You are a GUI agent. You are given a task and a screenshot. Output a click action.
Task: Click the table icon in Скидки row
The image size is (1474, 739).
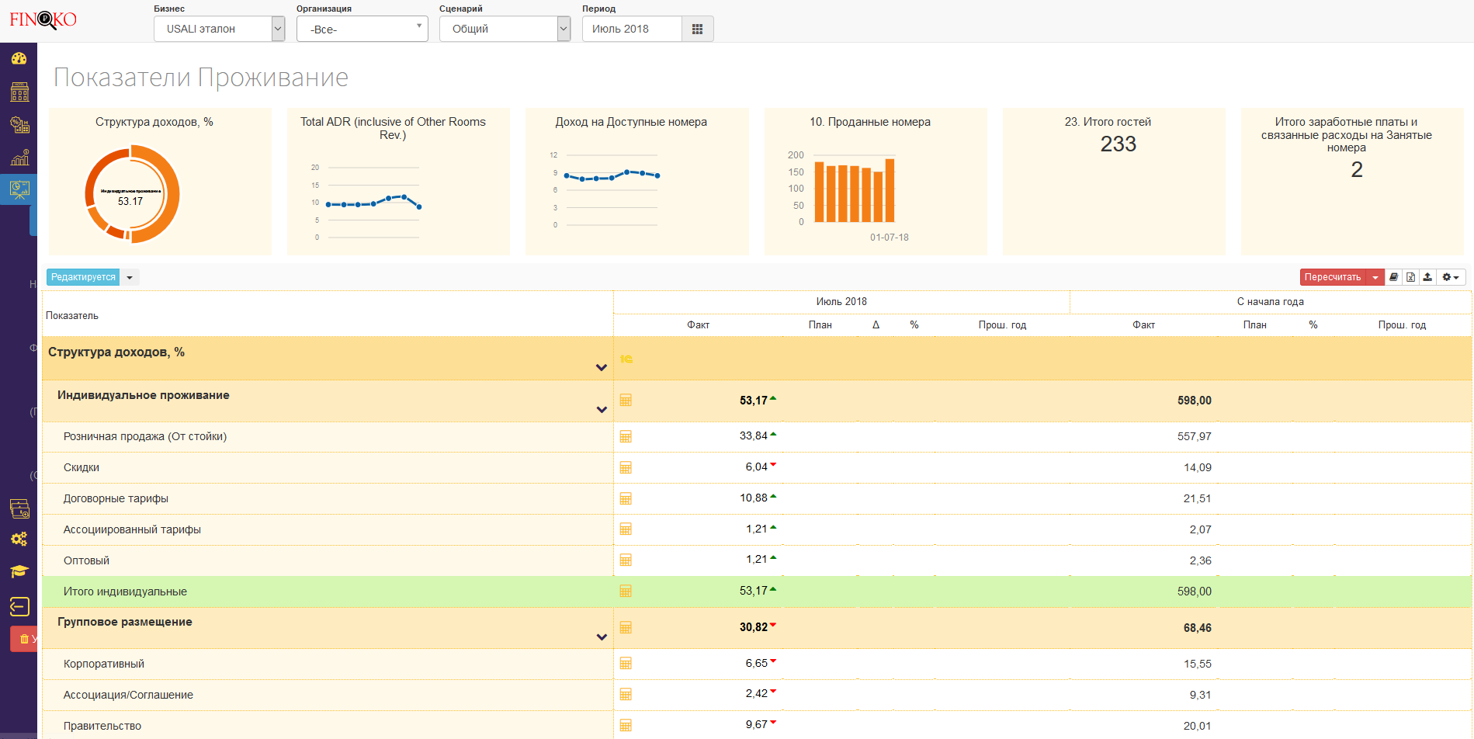626,467
